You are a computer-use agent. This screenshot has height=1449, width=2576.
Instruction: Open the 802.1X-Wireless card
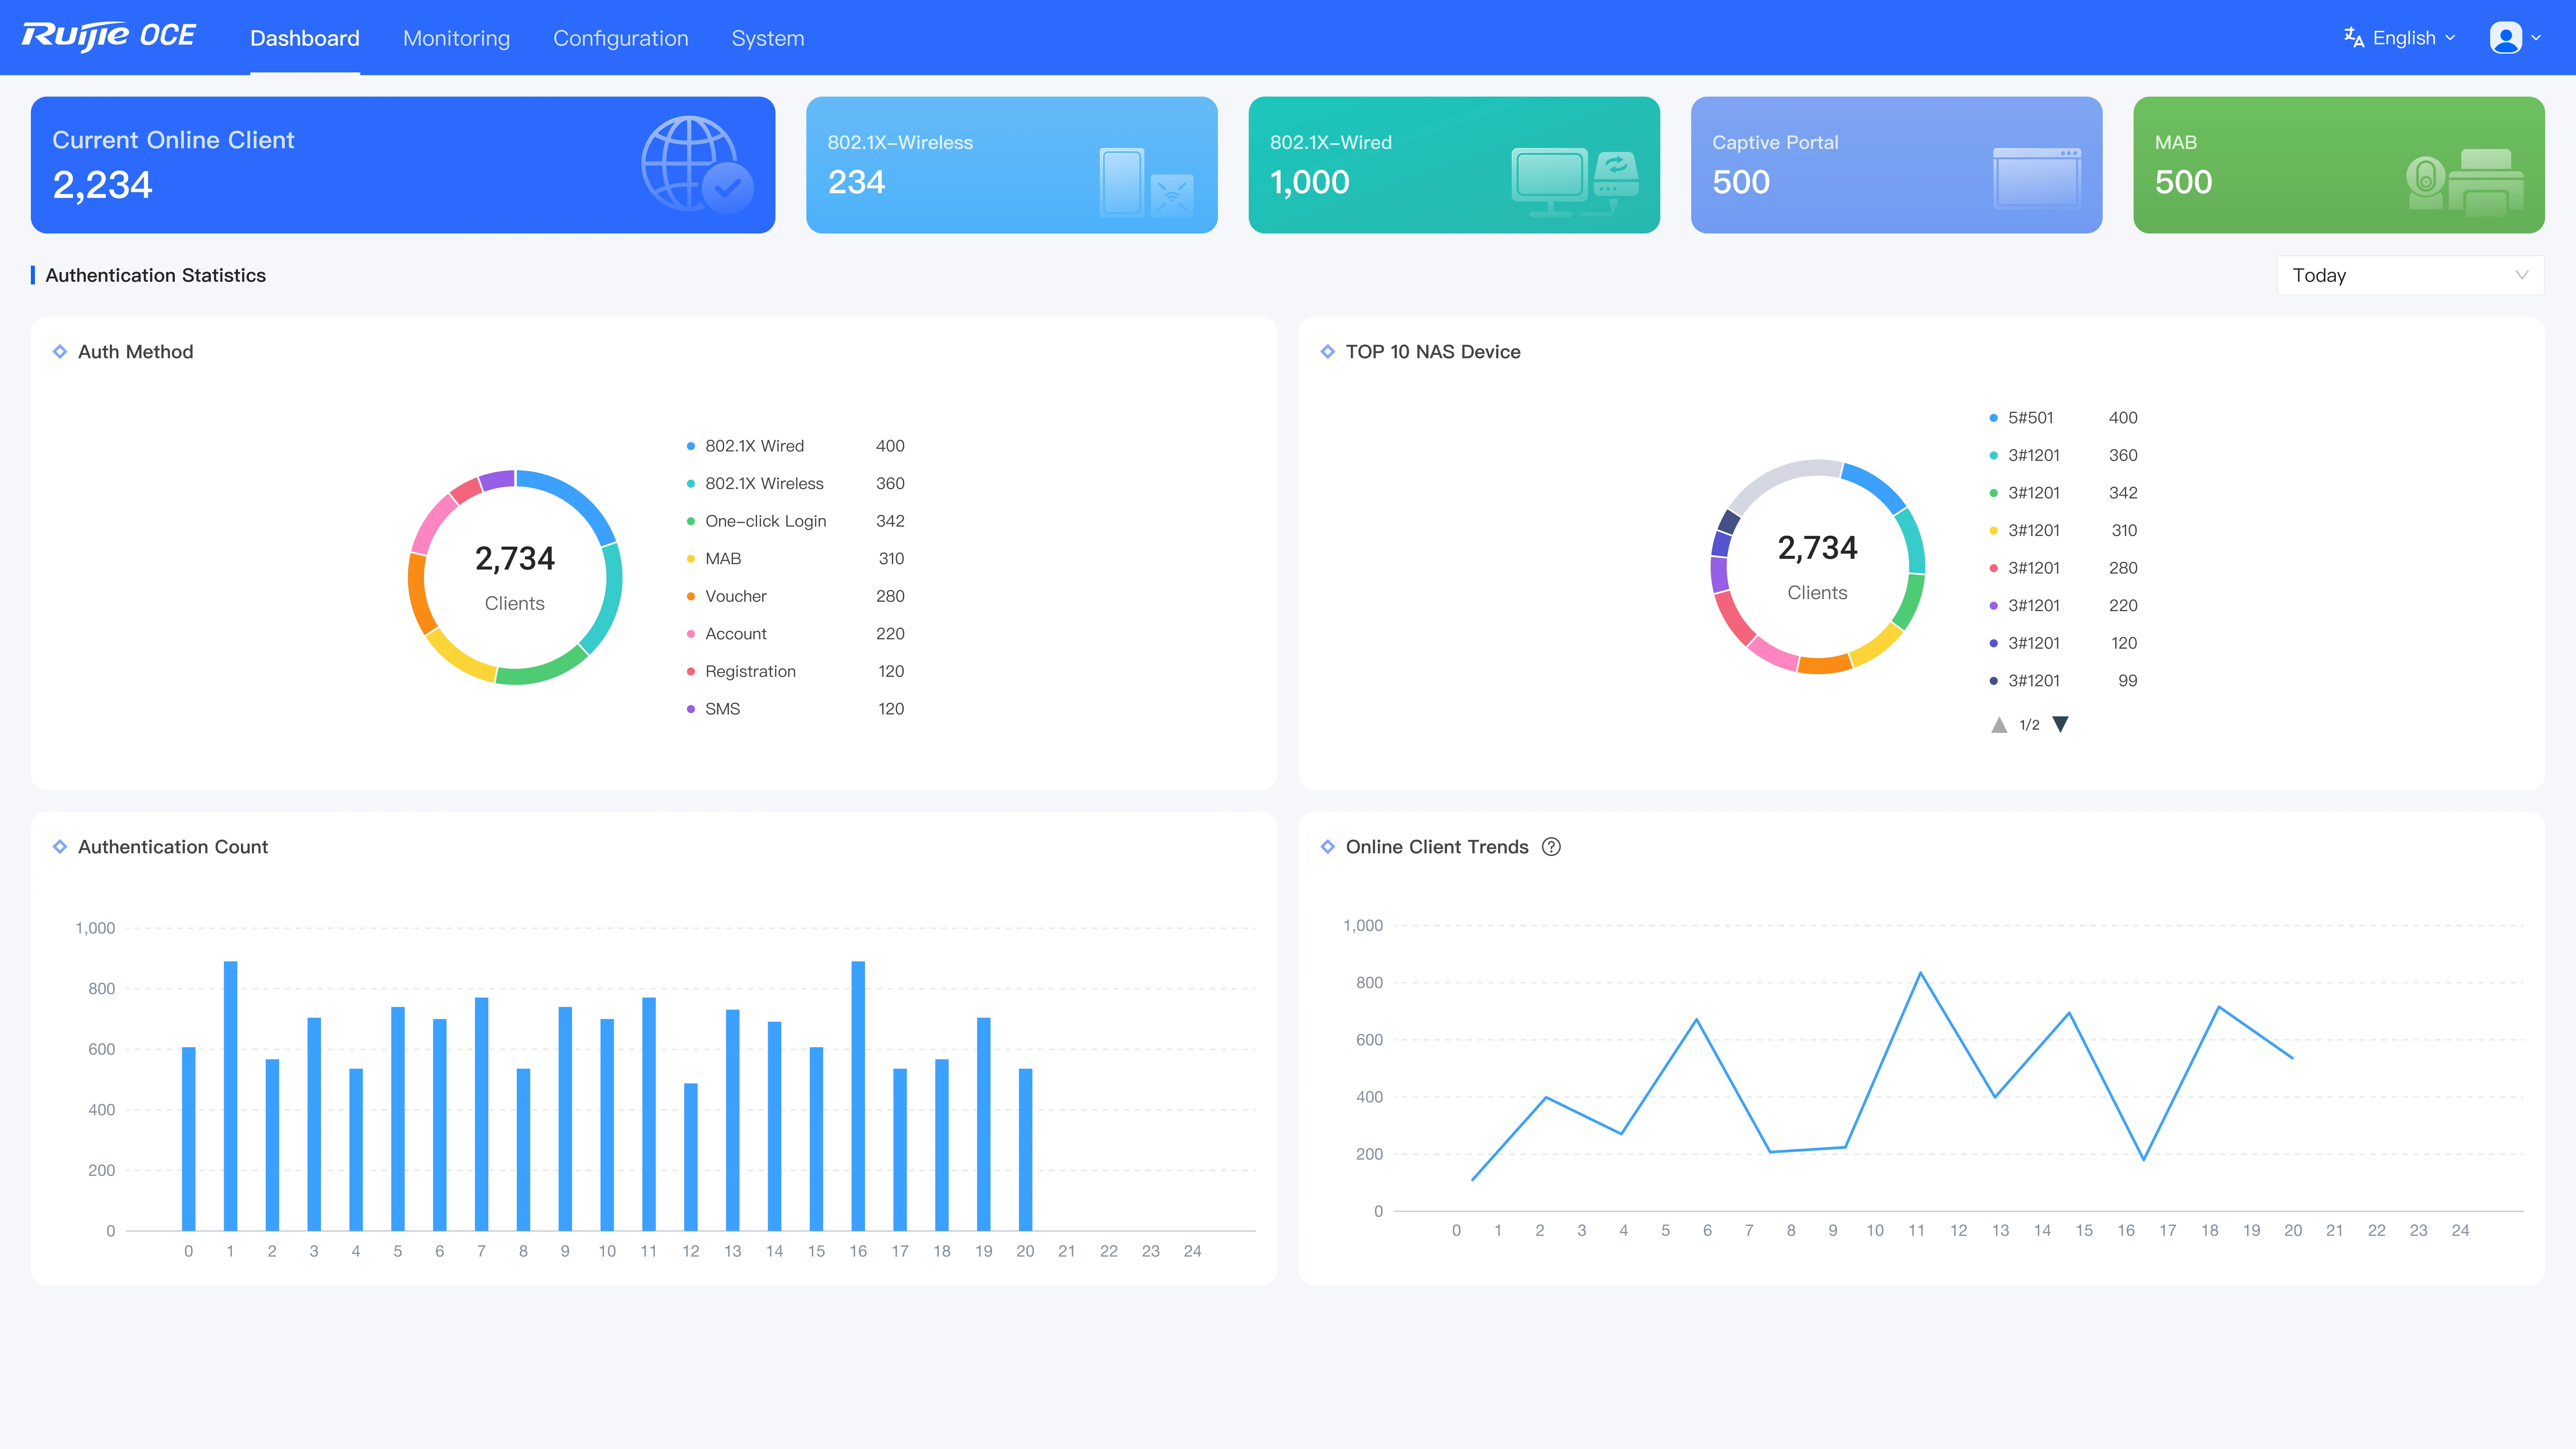point(1012,165)
